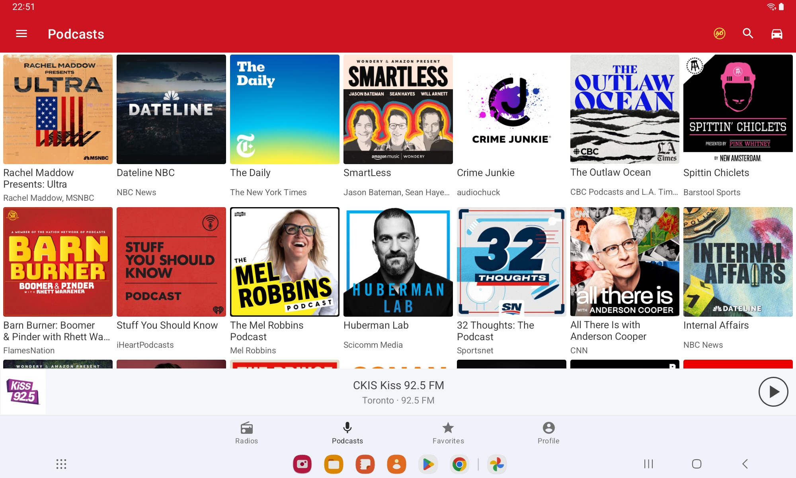Select the Podcasts tab
The height and width of the screenshot is (478, 796).
[347, 433]
